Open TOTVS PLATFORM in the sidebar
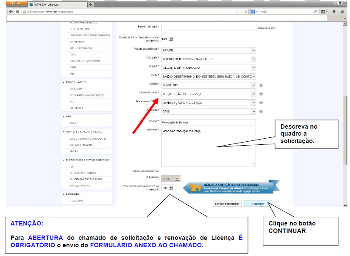Screen dimensions: 350x256 pos(79,29)
